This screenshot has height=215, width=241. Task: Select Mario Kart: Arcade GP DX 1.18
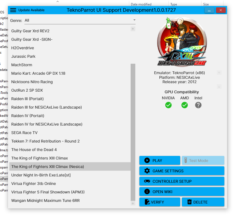(38, 73)
